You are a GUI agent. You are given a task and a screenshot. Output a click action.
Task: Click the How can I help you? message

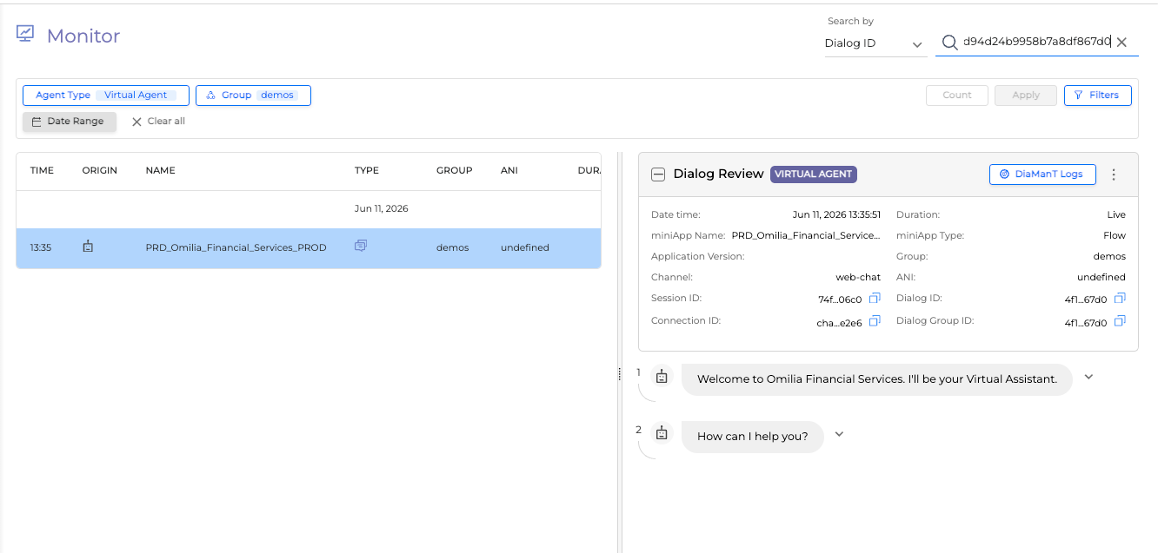point(753,437)
